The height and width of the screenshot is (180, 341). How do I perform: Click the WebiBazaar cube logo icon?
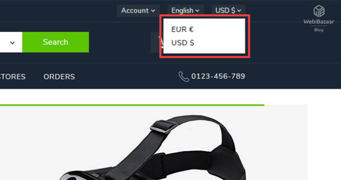click(x=319, y=11)
